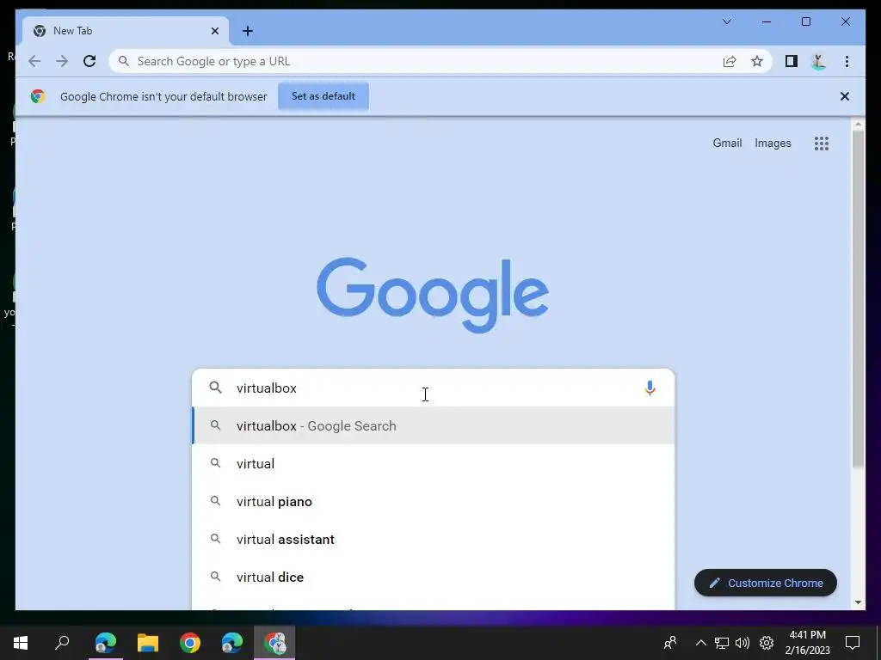Close the New Tab tab
This screenshot has height=660, width=881.
pyautogui.click(x=214, y=31)
